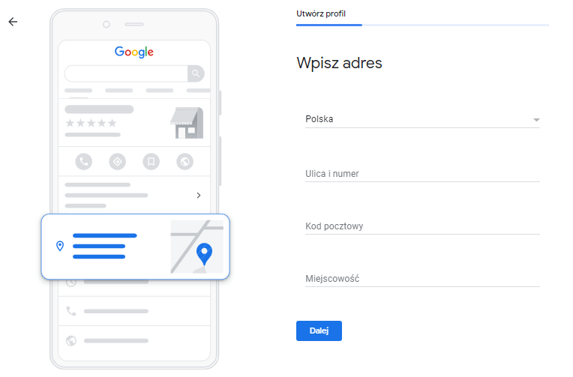The height and width of the screenshot is (377, 573).
Task: Click the magnifier search icon in mockup
Action: tap(196, 73)
